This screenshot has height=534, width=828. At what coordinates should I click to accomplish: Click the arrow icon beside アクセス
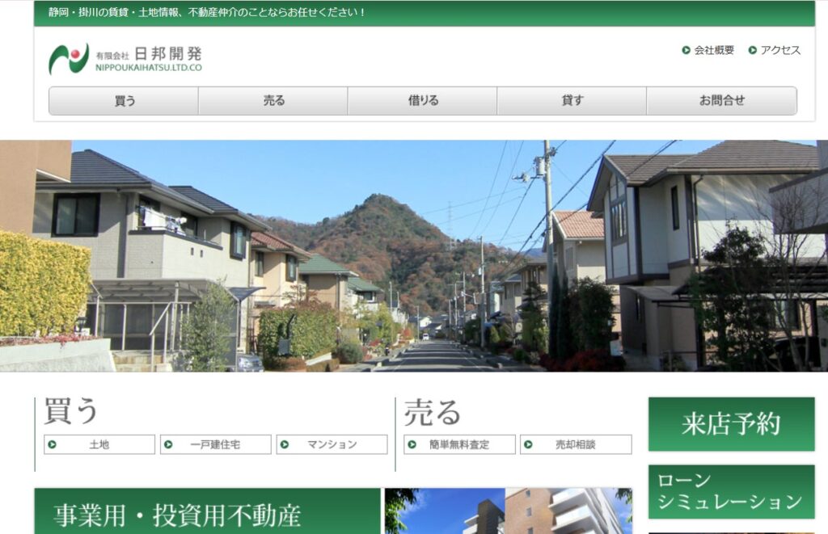(x=752, y=50)
